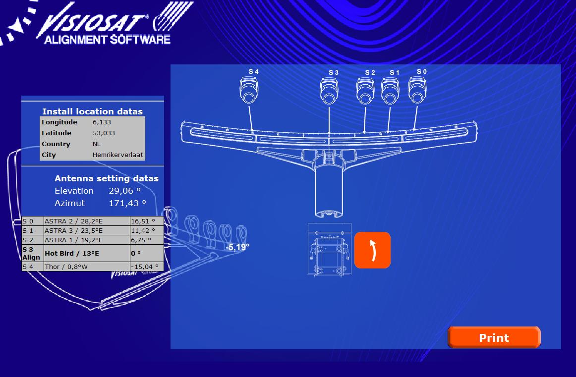The image size is (576, 377).
Task: Click the Longitude value 6,133
Action: tap(102, 122)
